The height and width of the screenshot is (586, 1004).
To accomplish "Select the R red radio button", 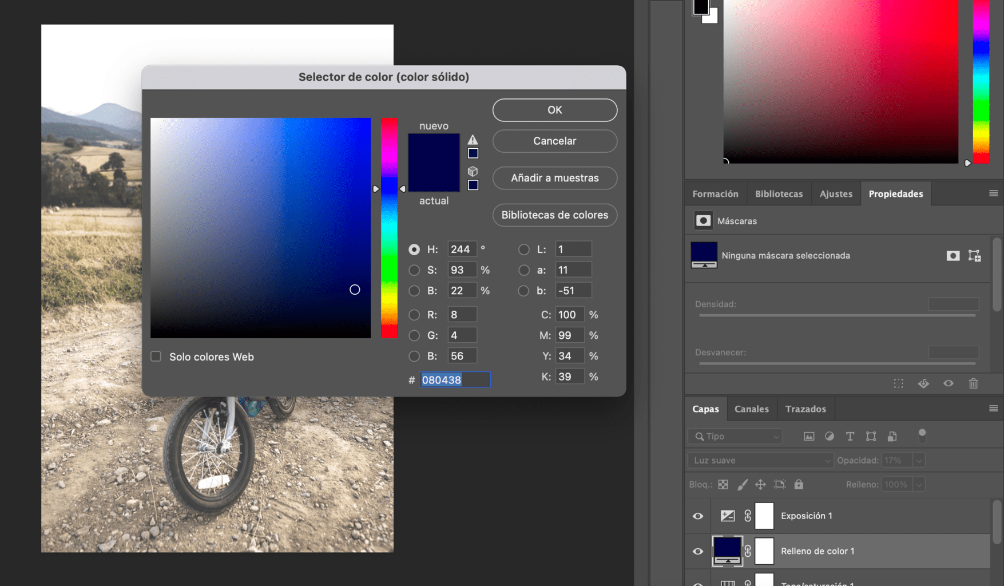I will 414,315.
